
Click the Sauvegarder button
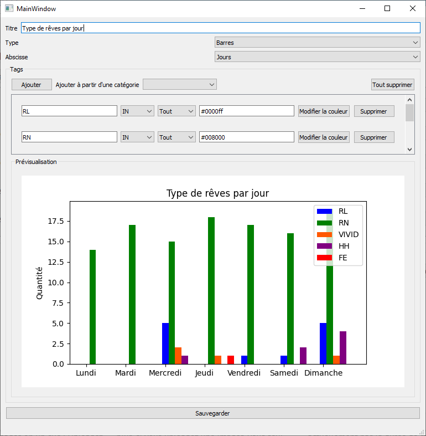click(212, 413)
